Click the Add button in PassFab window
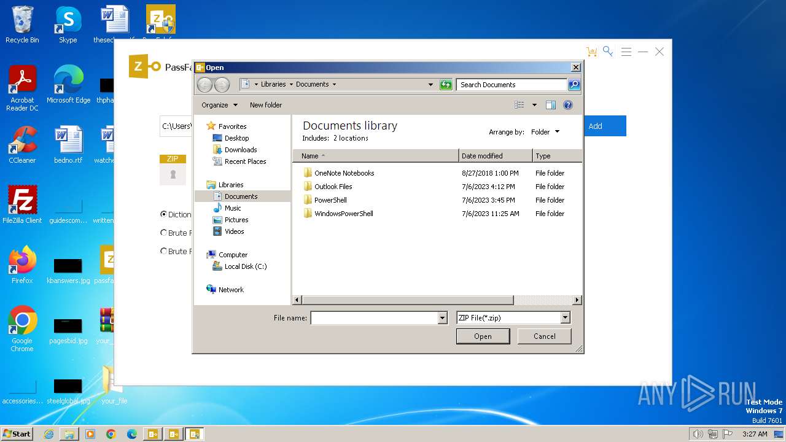 pyautogui.click(x=605, y=126)
